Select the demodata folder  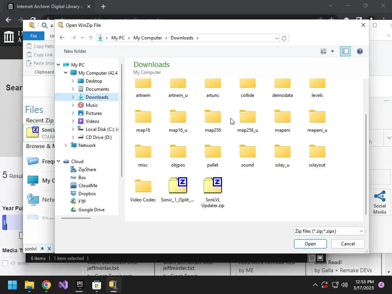click(283, 88)
